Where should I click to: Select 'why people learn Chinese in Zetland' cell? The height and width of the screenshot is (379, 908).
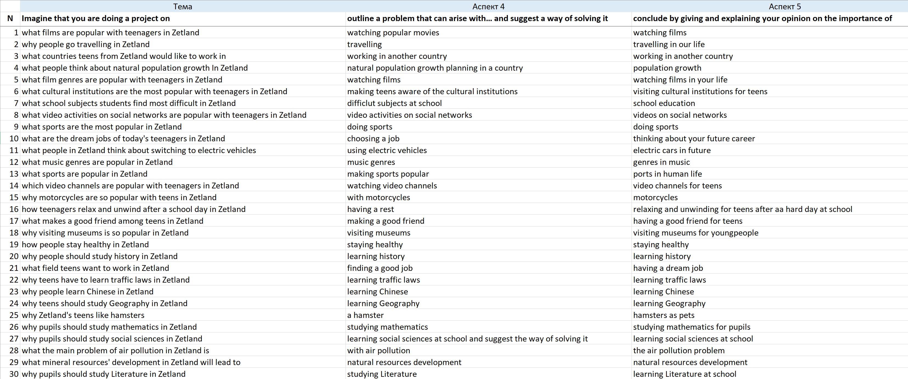(x=183, y=292)
